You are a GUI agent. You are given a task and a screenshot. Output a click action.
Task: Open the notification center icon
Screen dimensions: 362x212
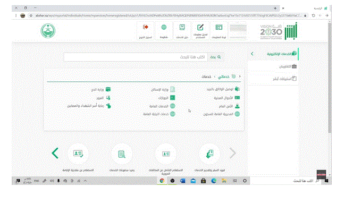click(x=18, y=181)
